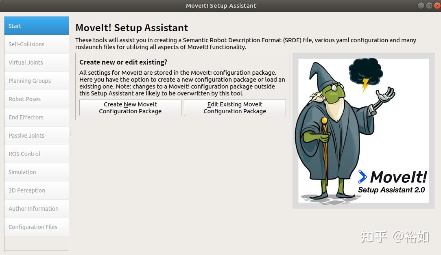Select Passive Joints sidebar item
The height and width of the screenshot is (255, 441).
pos(36,136)
